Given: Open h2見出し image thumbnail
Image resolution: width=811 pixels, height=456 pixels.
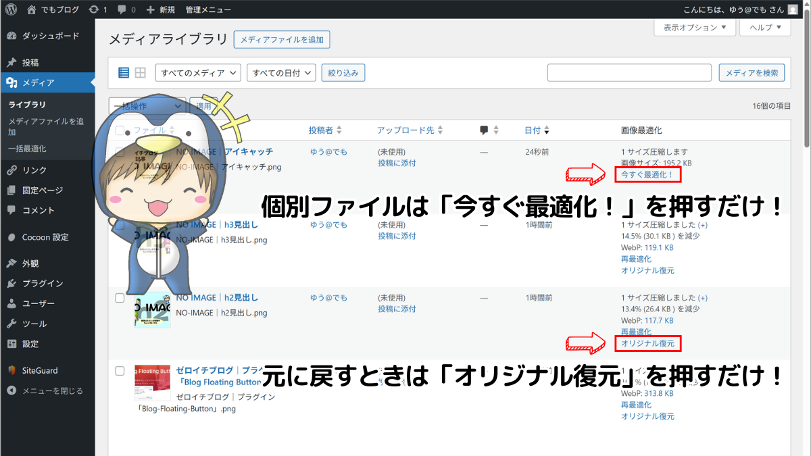Looking at the screenshot, I should [x=152, y=310].
